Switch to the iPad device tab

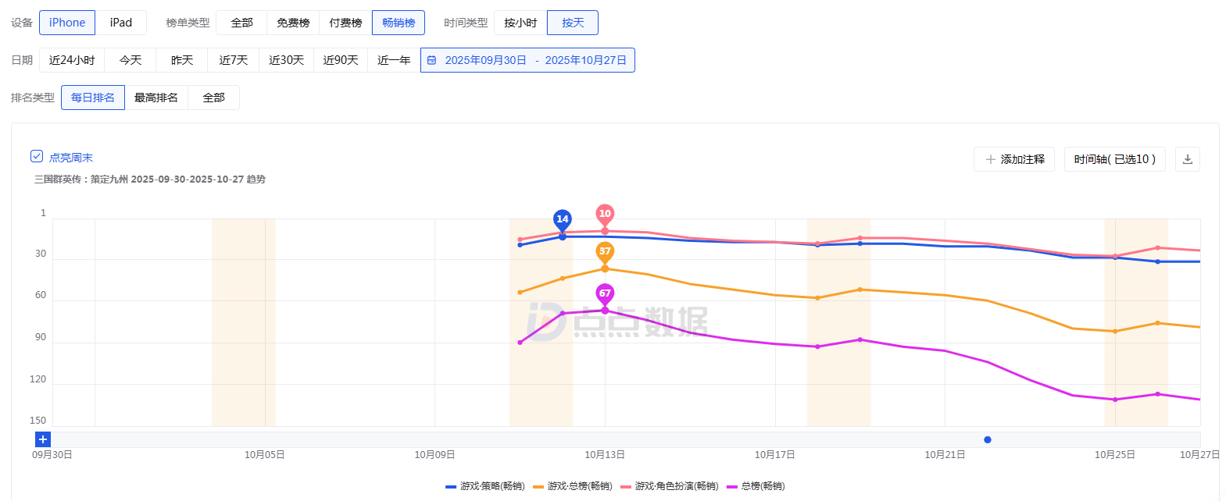121,23
